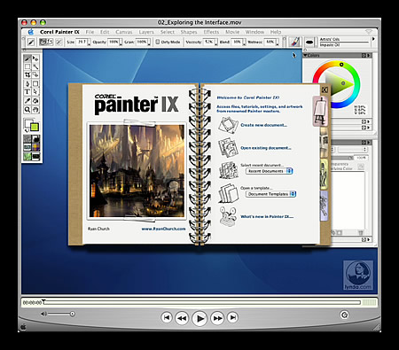Open the Look selector in the toolbox

[27, 156]
